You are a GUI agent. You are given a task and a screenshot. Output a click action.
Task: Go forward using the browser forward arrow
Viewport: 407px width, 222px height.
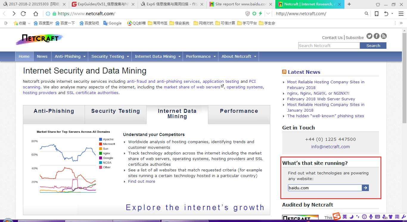pyautogui.click(x=14, y=14)
